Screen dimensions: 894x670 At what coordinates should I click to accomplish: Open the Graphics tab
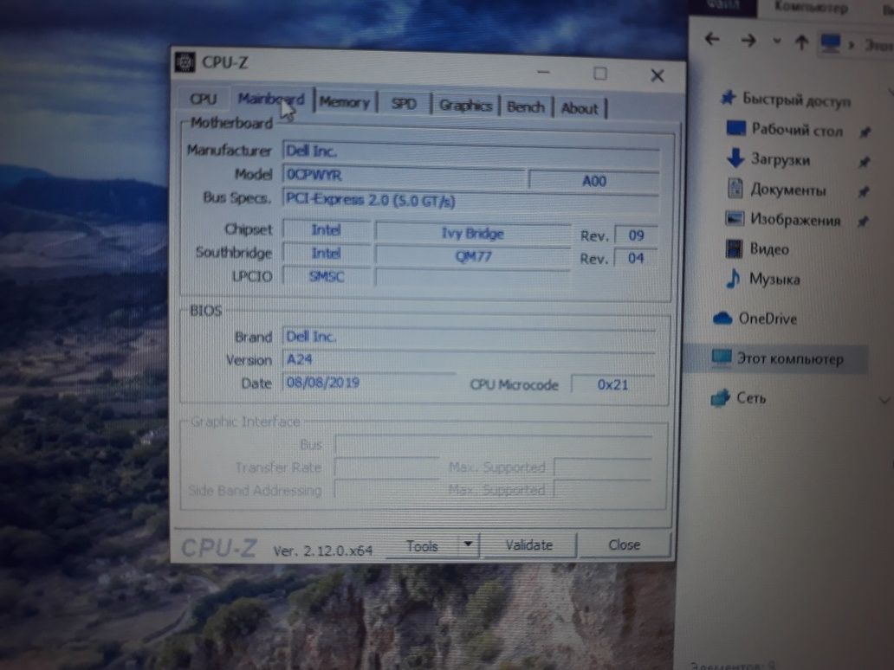[465, 106]
